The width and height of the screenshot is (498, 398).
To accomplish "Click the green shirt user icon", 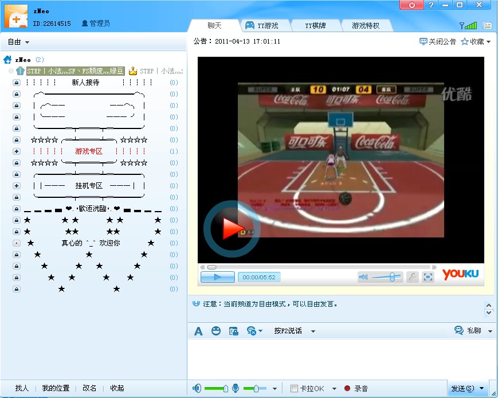I will click(x=20, y=71).
